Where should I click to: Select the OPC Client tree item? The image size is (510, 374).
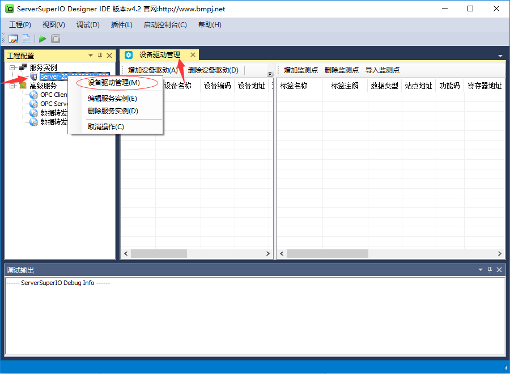coord(54,95)
